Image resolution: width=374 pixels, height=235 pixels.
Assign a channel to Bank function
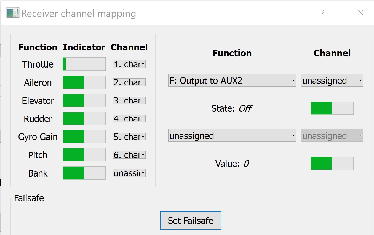click(x=129, y=173)
